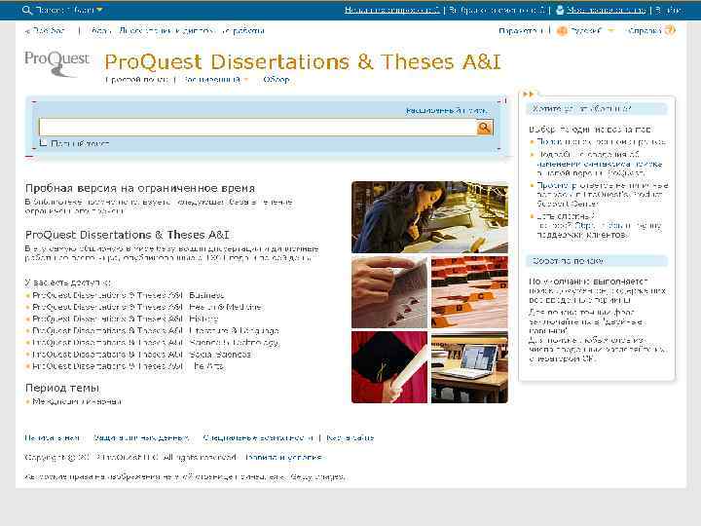The height and width of the screenshot is (526, 701).
Task: Open the Написать нам footer link
Action: click(x=52, y=437)
